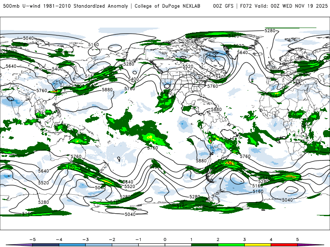Image resolution: width=330 pixels, height=247 pixels.
Task: Select the red swatch between 4 and 5
Action: click(284, 245)
